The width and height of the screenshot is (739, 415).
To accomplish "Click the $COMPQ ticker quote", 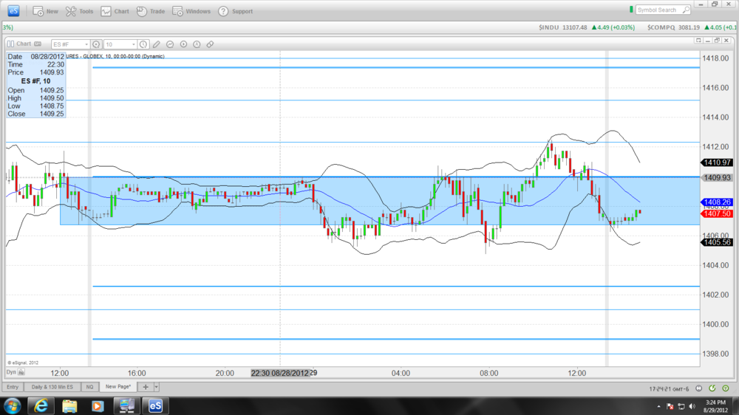I will pos(692,27).
